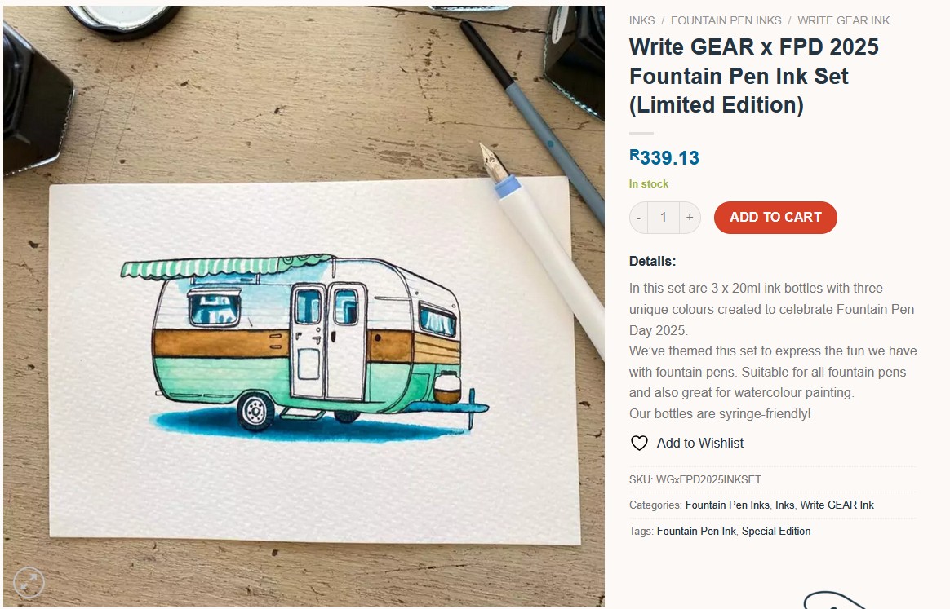Open the Special Edition tag
Screen dimensions: 950x609
pyautogui.click(x=776, y=531)
